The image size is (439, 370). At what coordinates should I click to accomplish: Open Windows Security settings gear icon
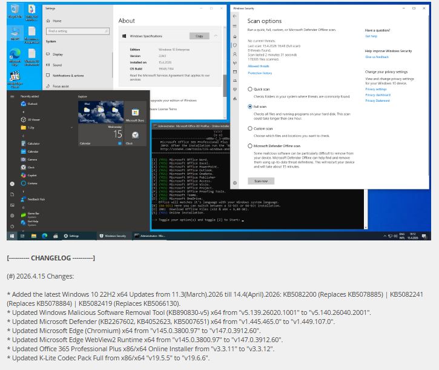(234, 183)
